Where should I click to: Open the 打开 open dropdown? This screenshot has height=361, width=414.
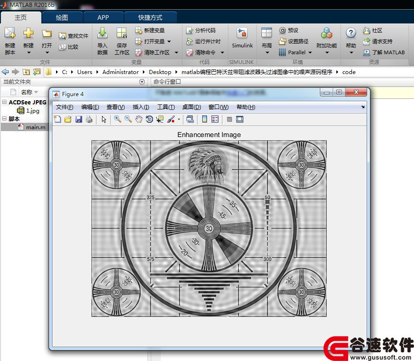(47, 52)
